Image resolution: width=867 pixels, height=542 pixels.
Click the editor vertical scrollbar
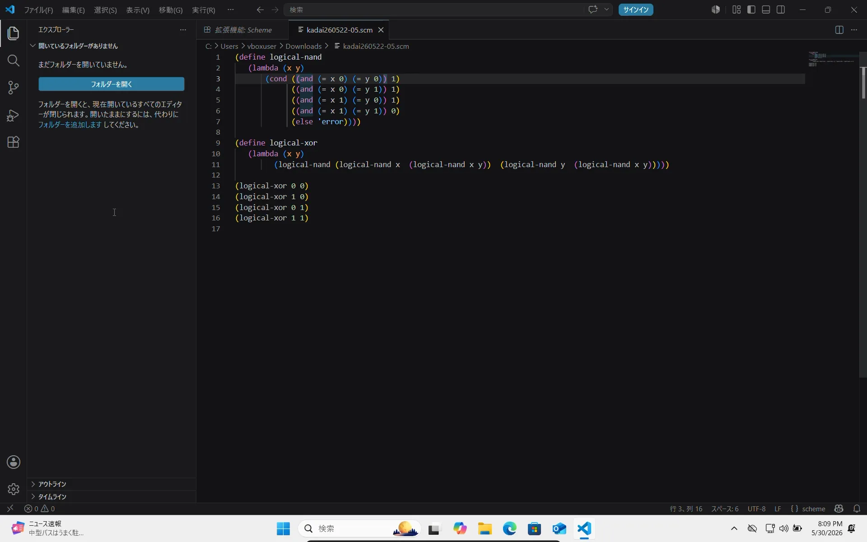[x=863, y=215]
